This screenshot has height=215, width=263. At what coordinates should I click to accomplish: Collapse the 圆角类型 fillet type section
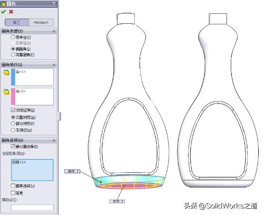tap(54, 31)
